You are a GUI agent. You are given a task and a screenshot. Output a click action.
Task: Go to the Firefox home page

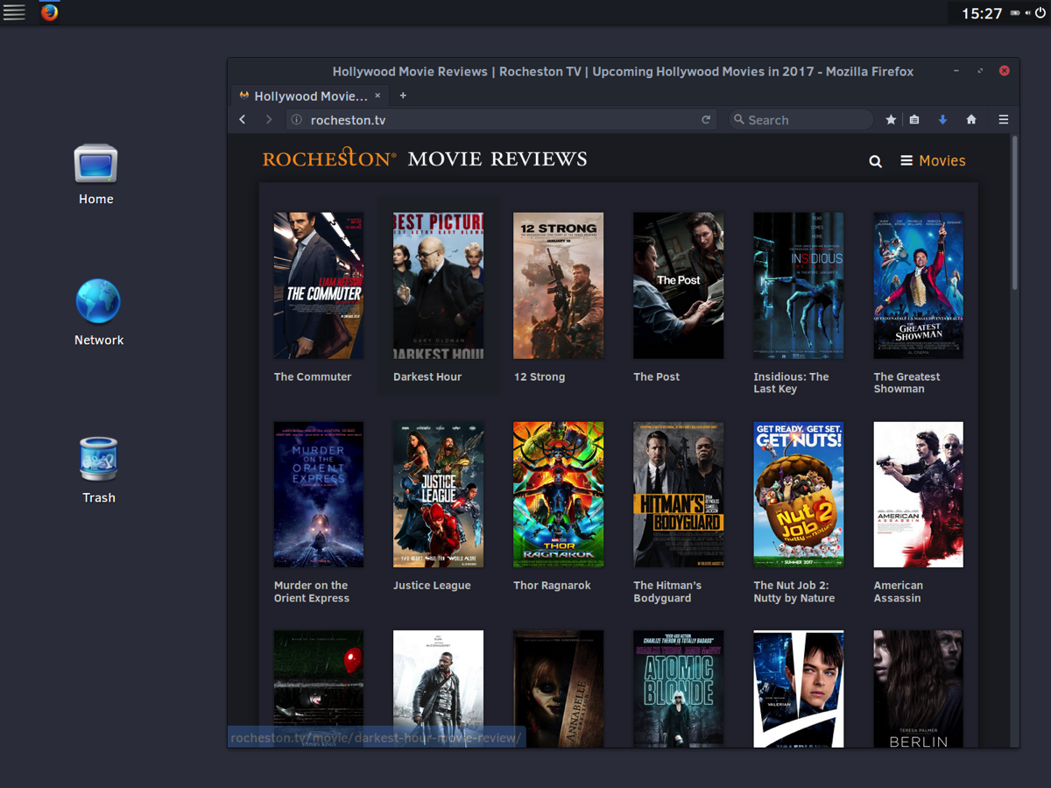tap(971, 120)
